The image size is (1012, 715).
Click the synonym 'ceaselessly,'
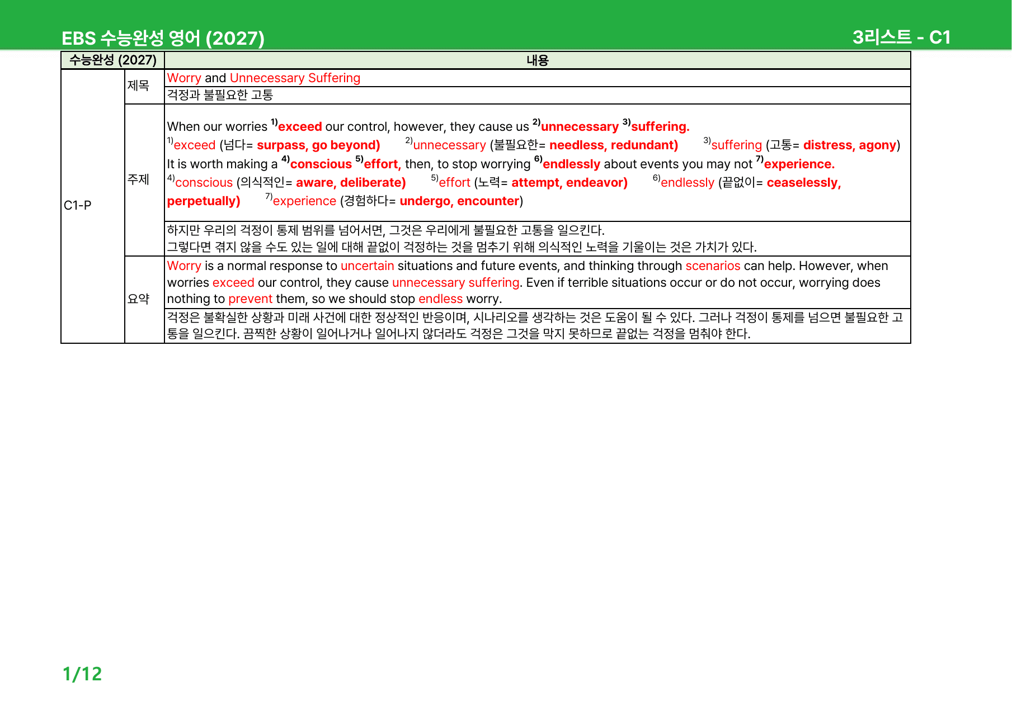804,183
